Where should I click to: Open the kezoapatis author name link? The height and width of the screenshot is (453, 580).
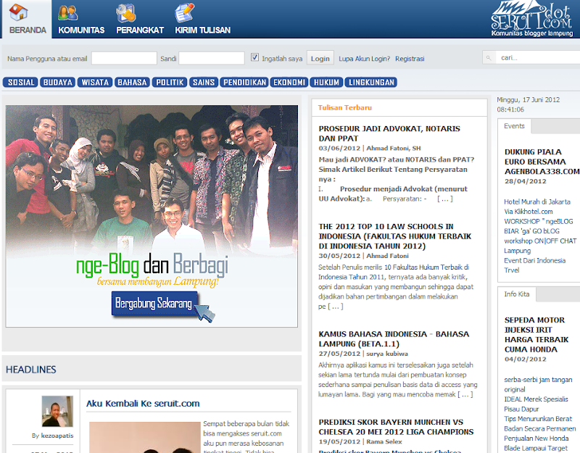[57, 436]
